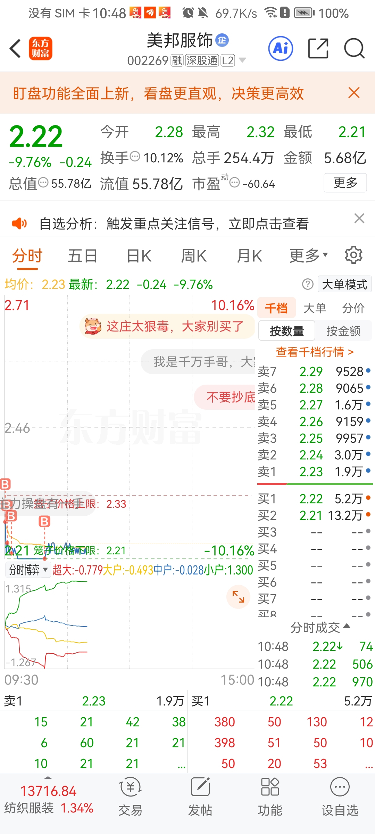Screen dimensions: 375x834
Task: Switch to 分时 tab
Action: 27,256
